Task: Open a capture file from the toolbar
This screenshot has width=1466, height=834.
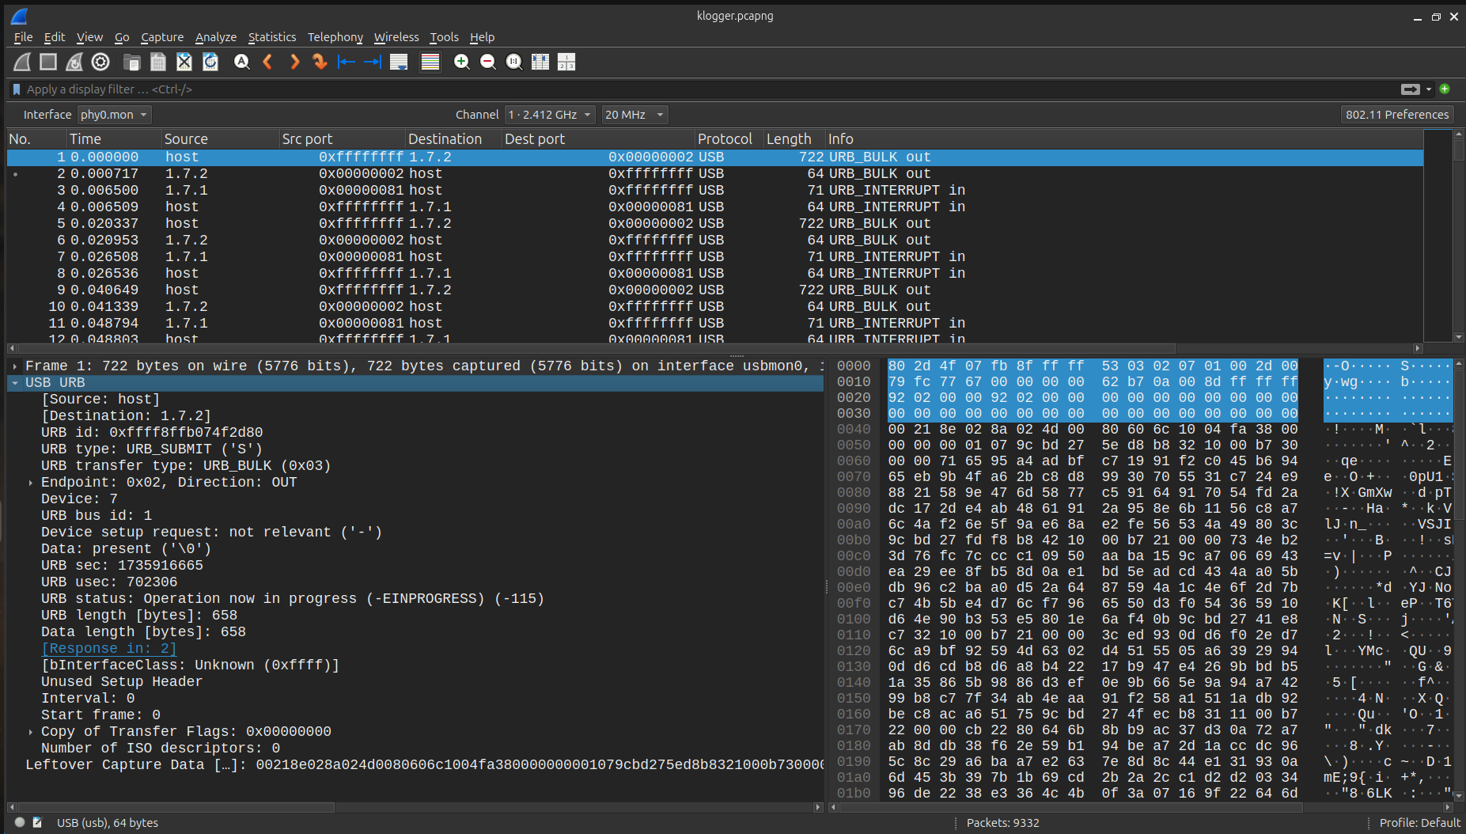Action: coord(132,62)
